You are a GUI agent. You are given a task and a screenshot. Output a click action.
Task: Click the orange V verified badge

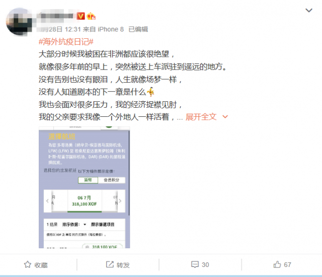click(80, 16)
